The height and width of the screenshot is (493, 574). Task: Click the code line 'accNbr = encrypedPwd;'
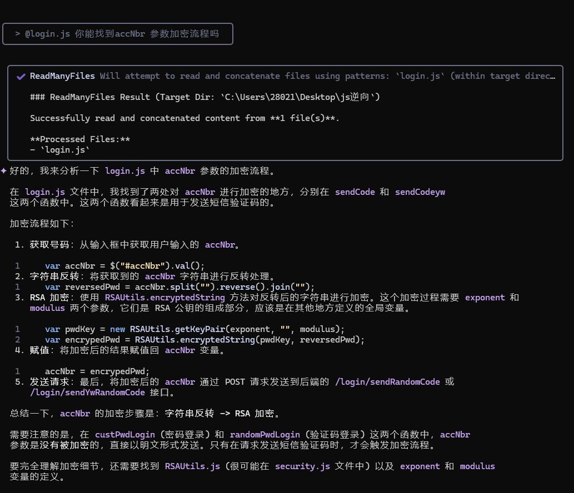coord(97,371)
